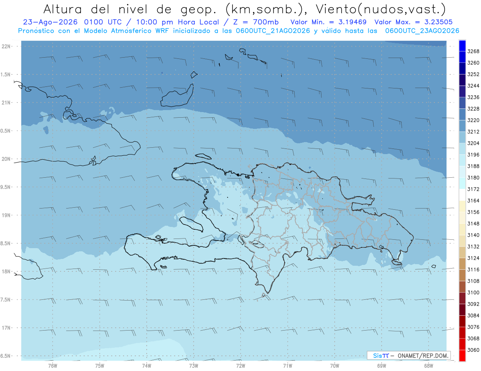Click the 3156 legend value
This screenshot has width=481, height=371.
[x=473, y=212]
